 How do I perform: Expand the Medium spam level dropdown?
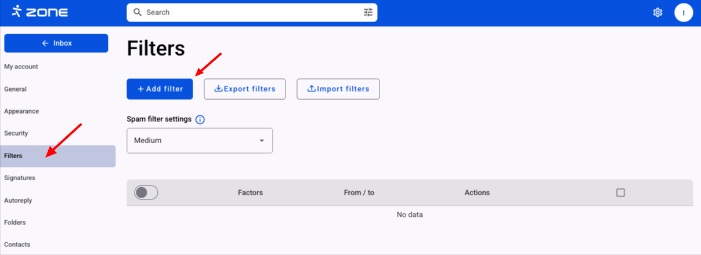coord(200,140)
